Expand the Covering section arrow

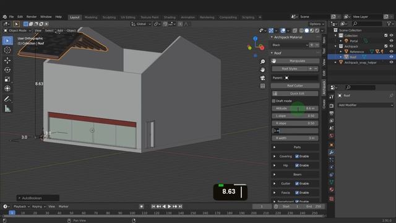click(274, 156)
